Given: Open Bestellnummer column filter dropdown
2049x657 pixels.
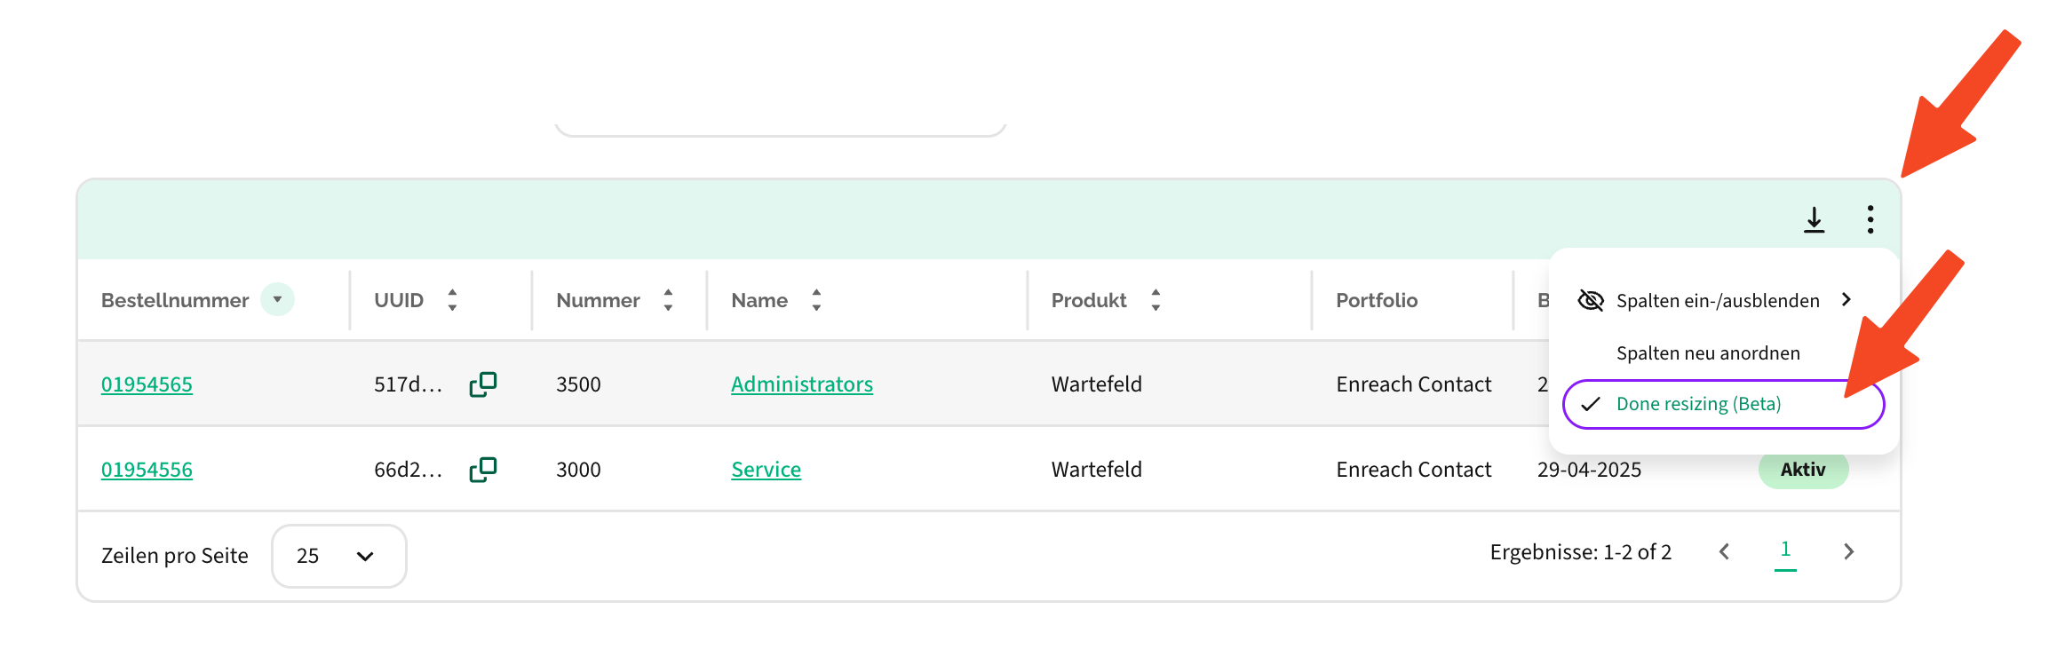Looking at the screenshot, I should pos(277,299).
